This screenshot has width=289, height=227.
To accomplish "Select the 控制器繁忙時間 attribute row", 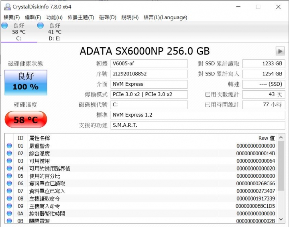I will pos(141,213).
